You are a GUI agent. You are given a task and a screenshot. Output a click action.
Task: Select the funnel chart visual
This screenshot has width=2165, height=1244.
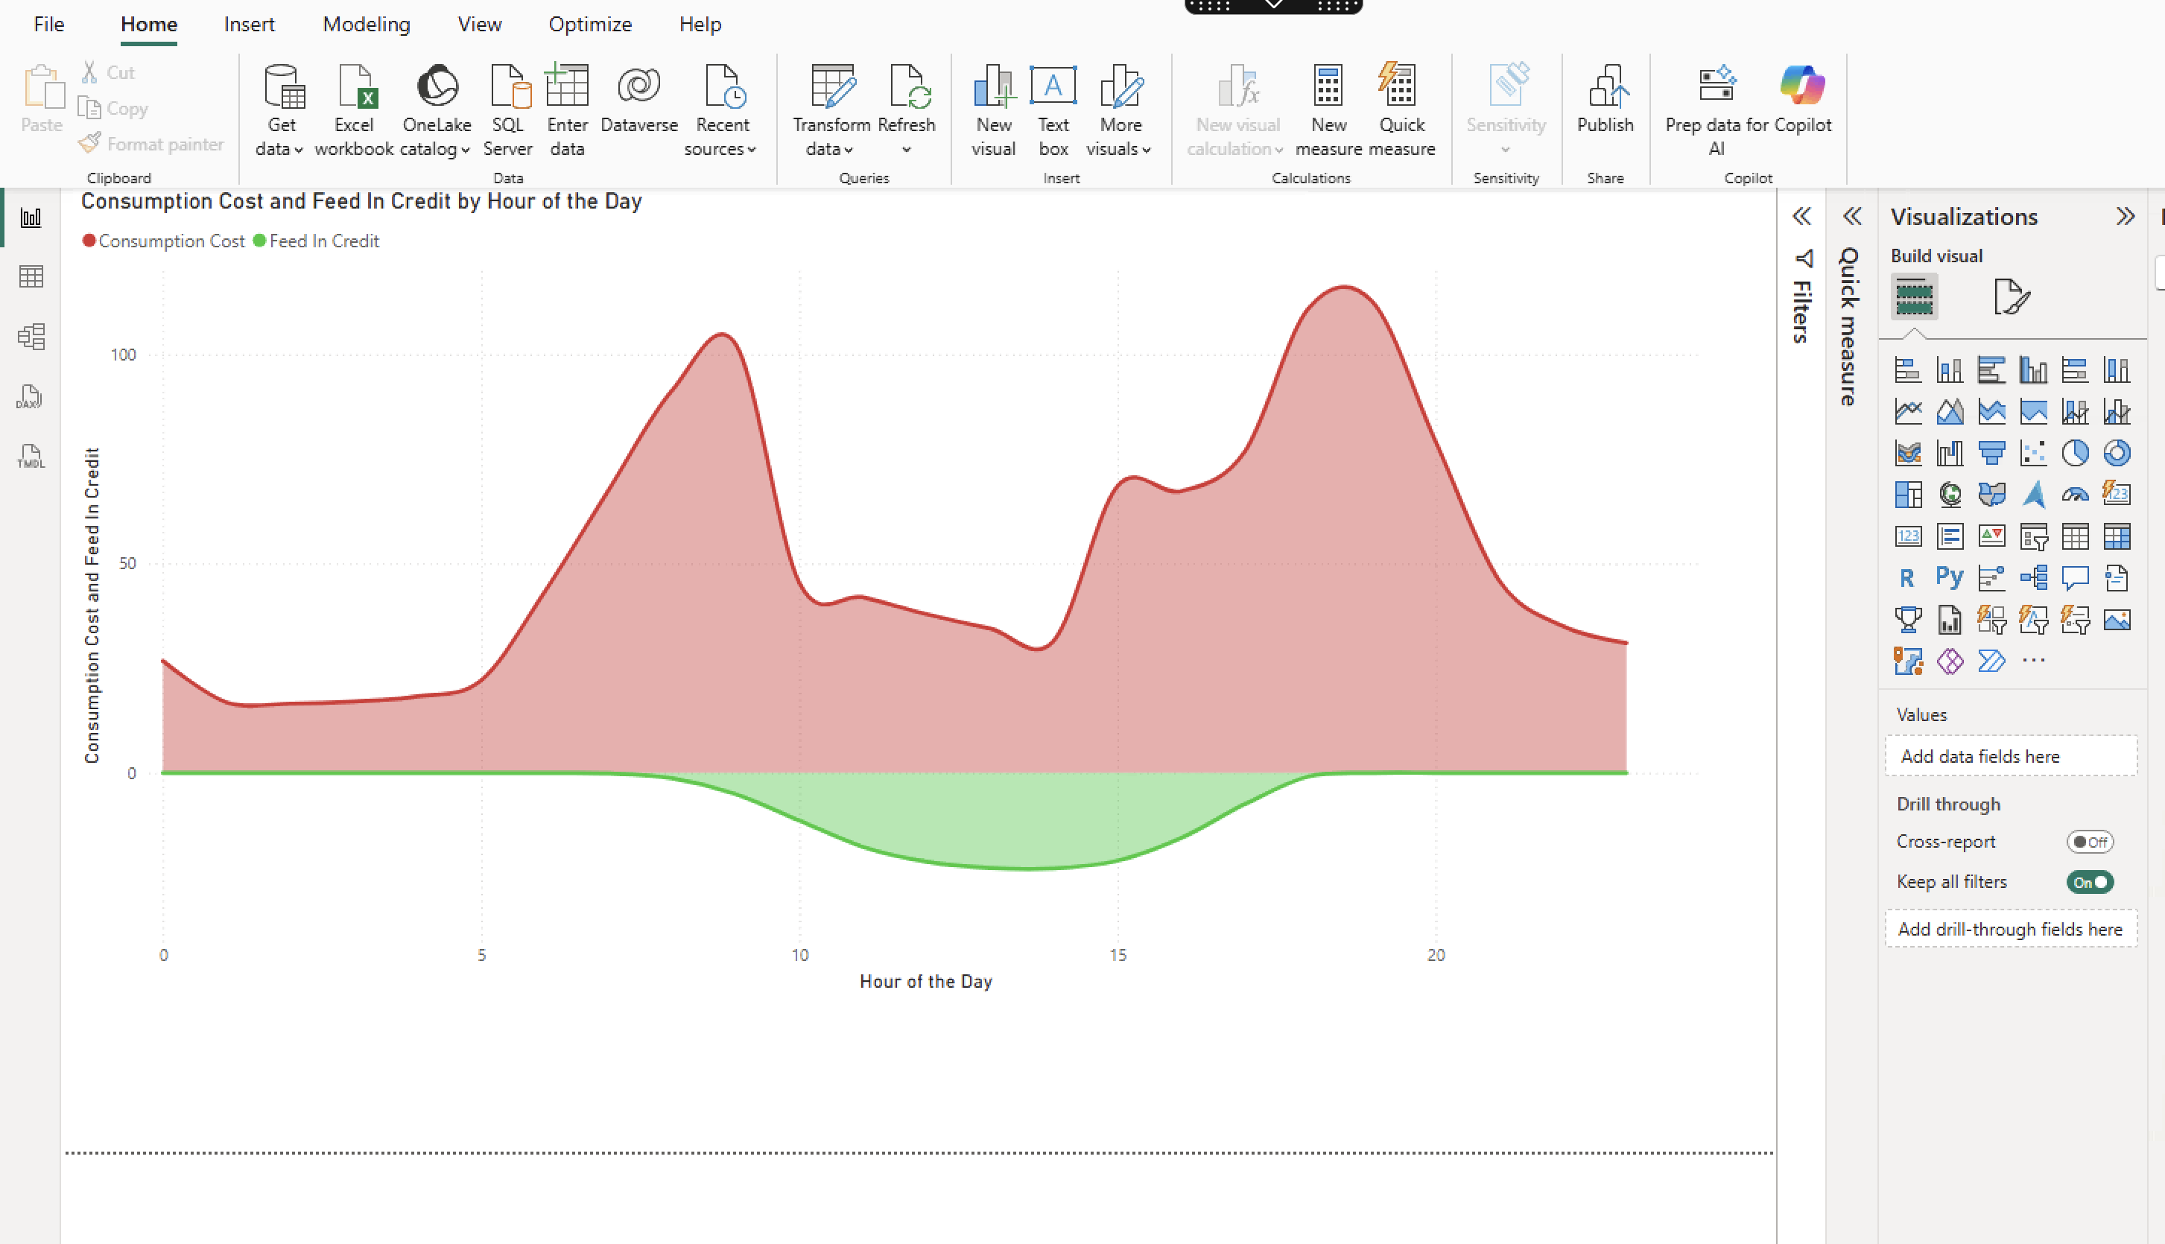point(1991,453)
